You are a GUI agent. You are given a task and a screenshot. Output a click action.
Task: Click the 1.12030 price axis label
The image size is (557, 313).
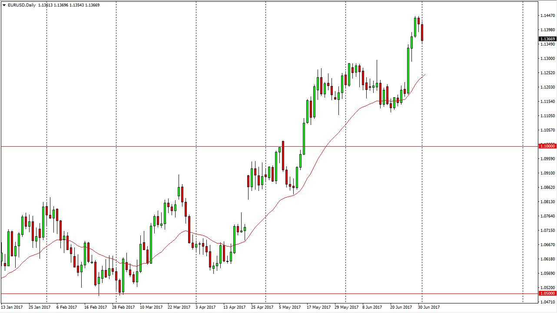(547, 87)
